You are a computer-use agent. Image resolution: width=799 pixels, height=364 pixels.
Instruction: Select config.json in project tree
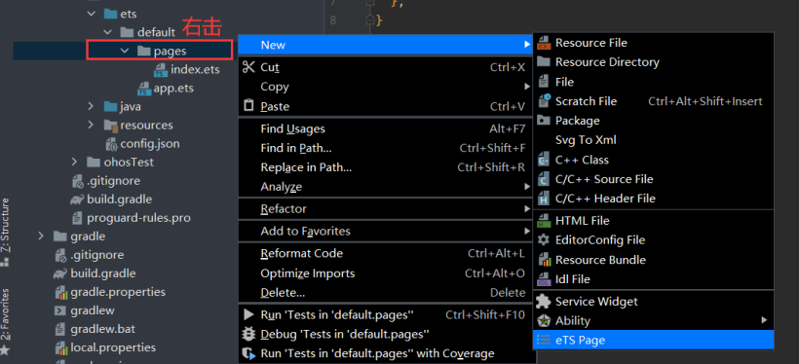point(150,144)
